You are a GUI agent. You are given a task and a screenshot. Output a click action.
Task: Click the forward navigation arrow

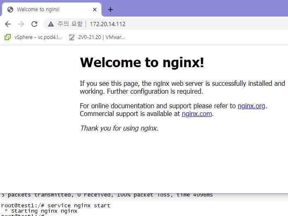click(21, 24)
